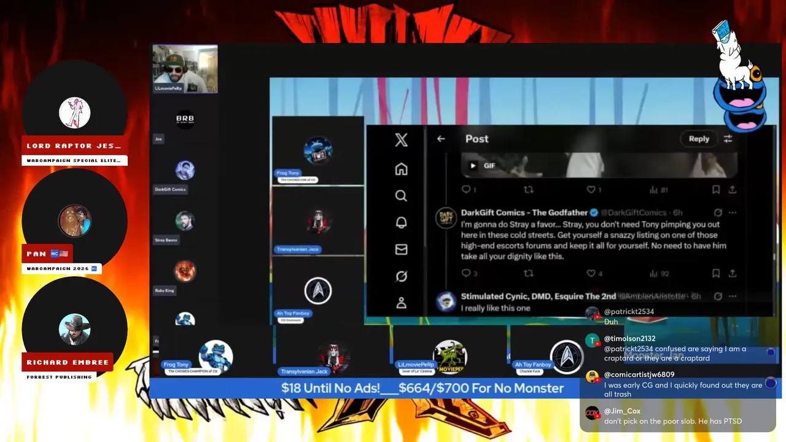Click the 'LORD RAPTOR JES_' name banner
Screen dimensions: 786x442
(74, 146)
